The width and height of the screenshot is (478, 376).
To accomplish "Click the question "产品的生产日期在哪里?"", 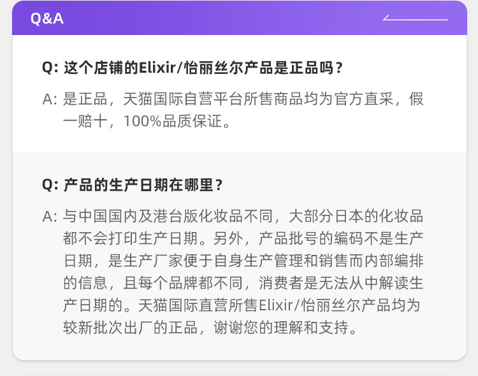I will point(143,185).
